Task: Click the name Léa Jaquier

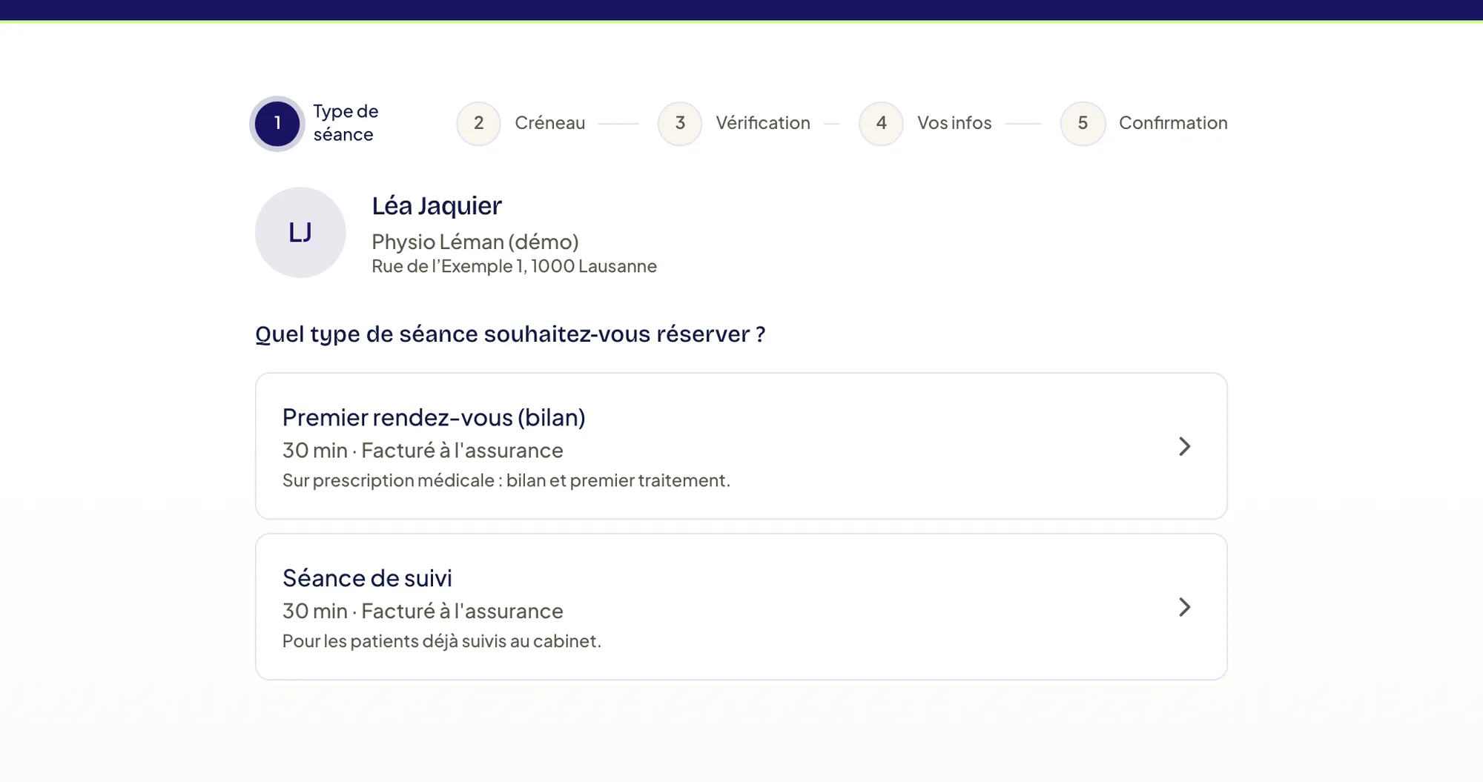Action: coord(437,205)
